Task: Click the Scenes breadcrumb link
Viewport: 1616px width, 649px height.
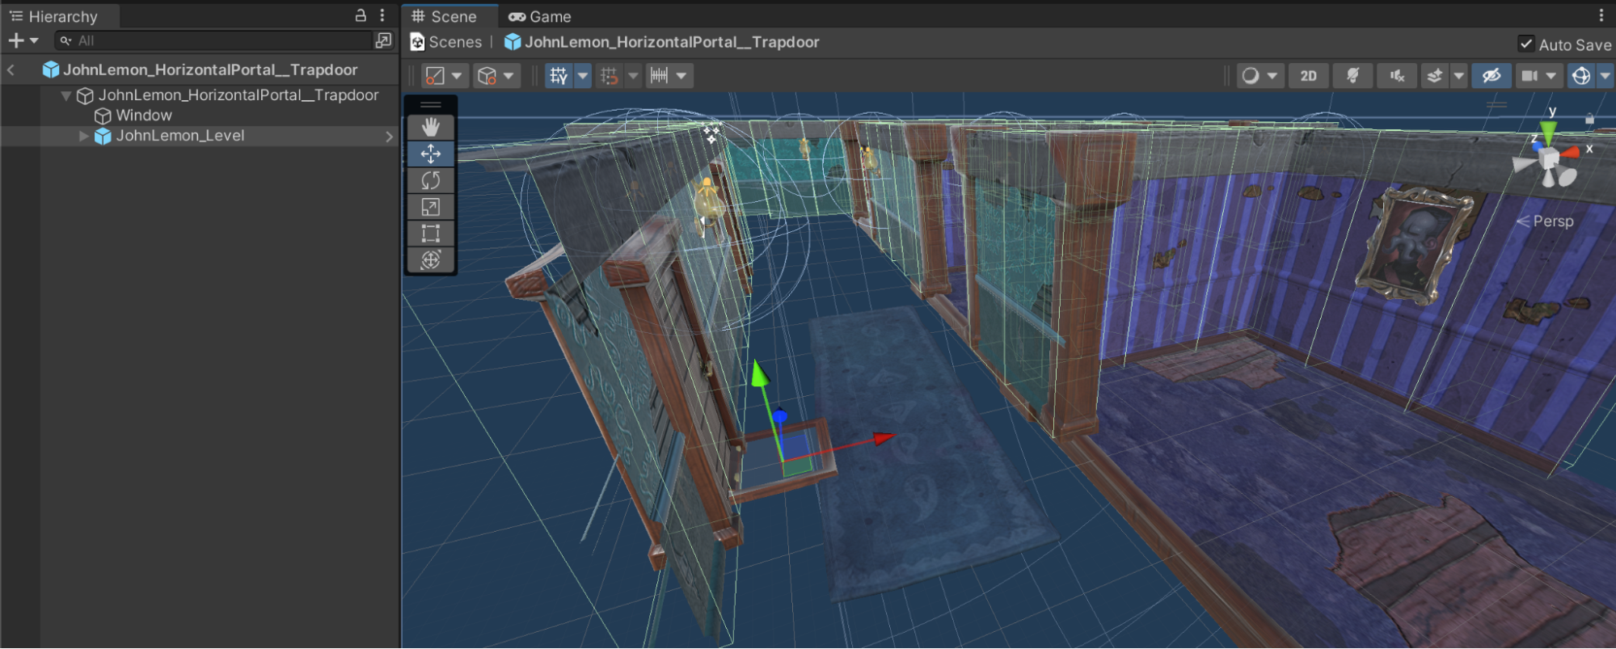Action: pyautogui.click(x=454, y=42)
